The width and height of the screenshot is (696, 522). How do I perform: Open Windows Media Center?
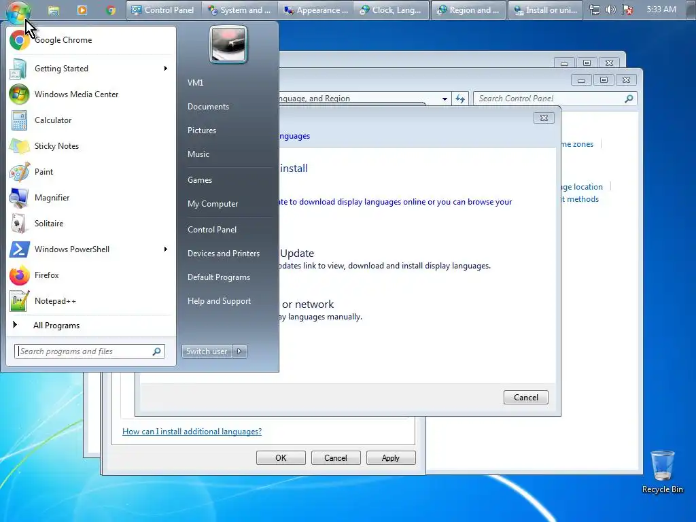91,94
